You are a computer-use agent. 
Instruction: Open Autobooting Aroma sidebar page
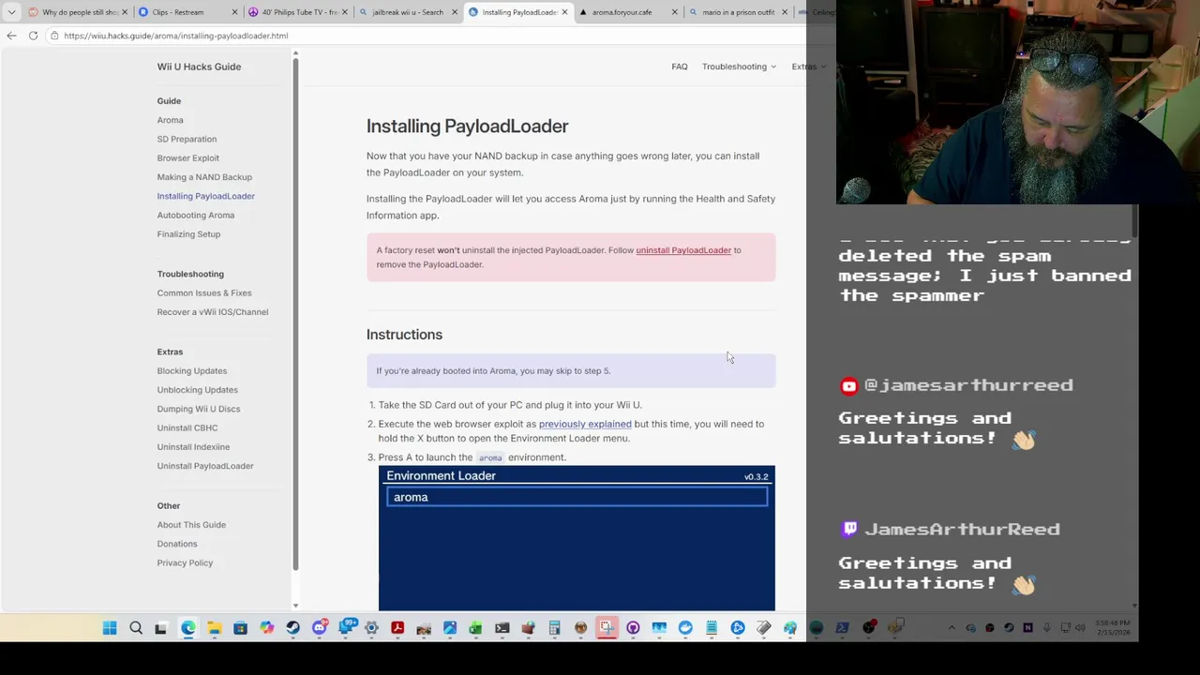[x=195, y=216]
